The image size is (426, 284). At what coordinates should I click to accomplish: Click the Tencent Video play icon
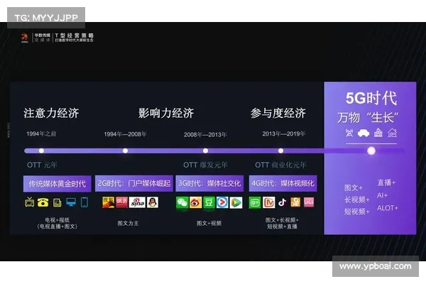point(236,203)
